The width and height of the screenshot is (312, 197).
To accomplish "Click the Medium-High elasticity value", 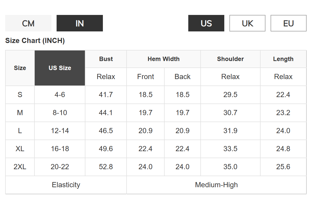I will tap(217, 185).
